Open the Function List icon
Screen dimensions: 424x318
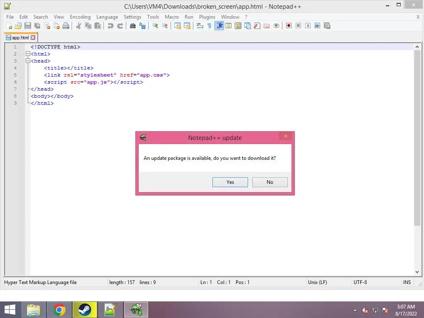click(257, 26)
